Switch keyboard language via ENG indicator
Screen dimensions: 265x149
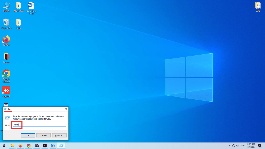242,146
